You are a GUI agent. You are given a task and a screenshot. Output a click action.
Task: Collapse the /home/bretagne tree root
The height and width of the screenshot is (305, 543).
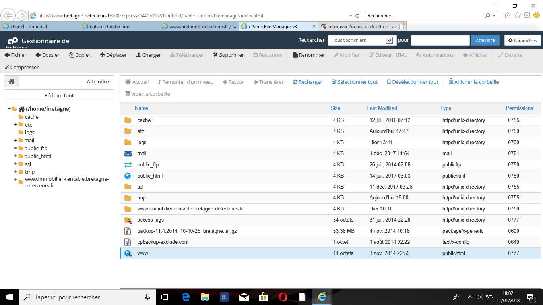tap(9, 108)
